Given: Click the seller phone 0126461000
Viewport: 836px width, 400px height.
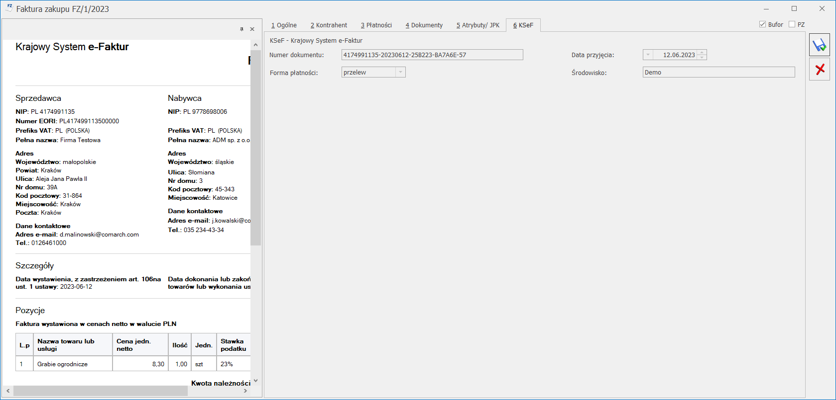Looking at the screenshot, I should pyautogui.click(x=49, y=243).
